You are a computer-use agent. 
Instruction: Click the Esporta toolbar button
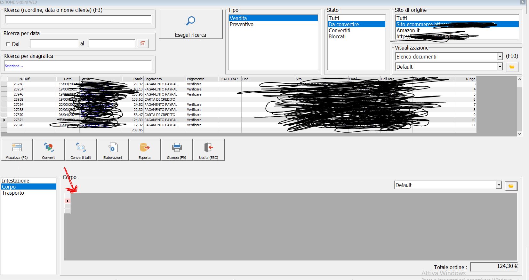click(x=145, y=150)
